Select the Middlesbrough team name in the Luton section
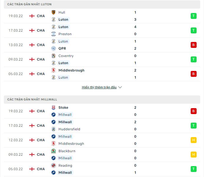This screenshot has width=204, height=177. pyautogui.click(x=71, y=70)
